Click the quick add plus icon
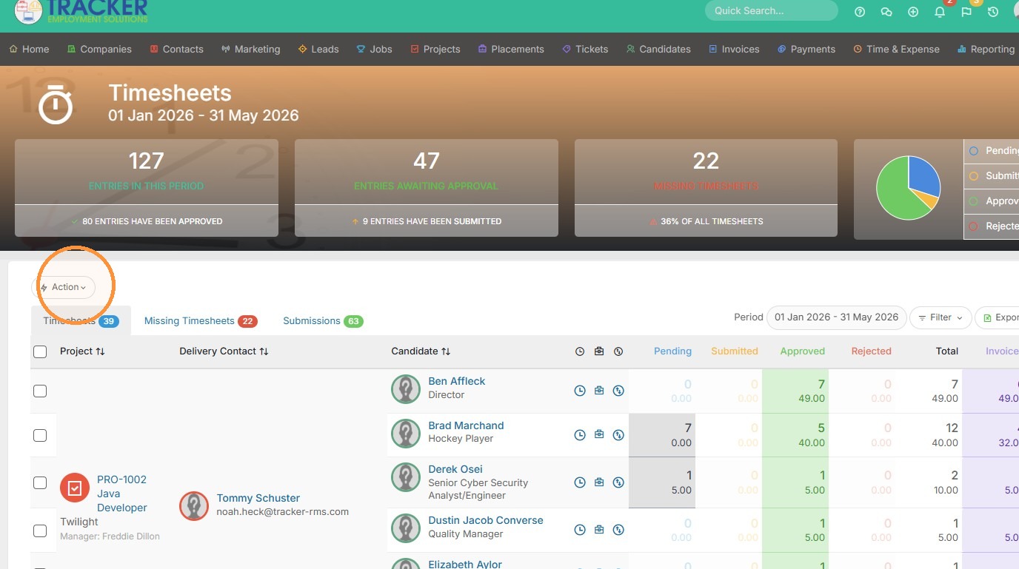Screen dimensions: 1019x569 tap(913, 12)
